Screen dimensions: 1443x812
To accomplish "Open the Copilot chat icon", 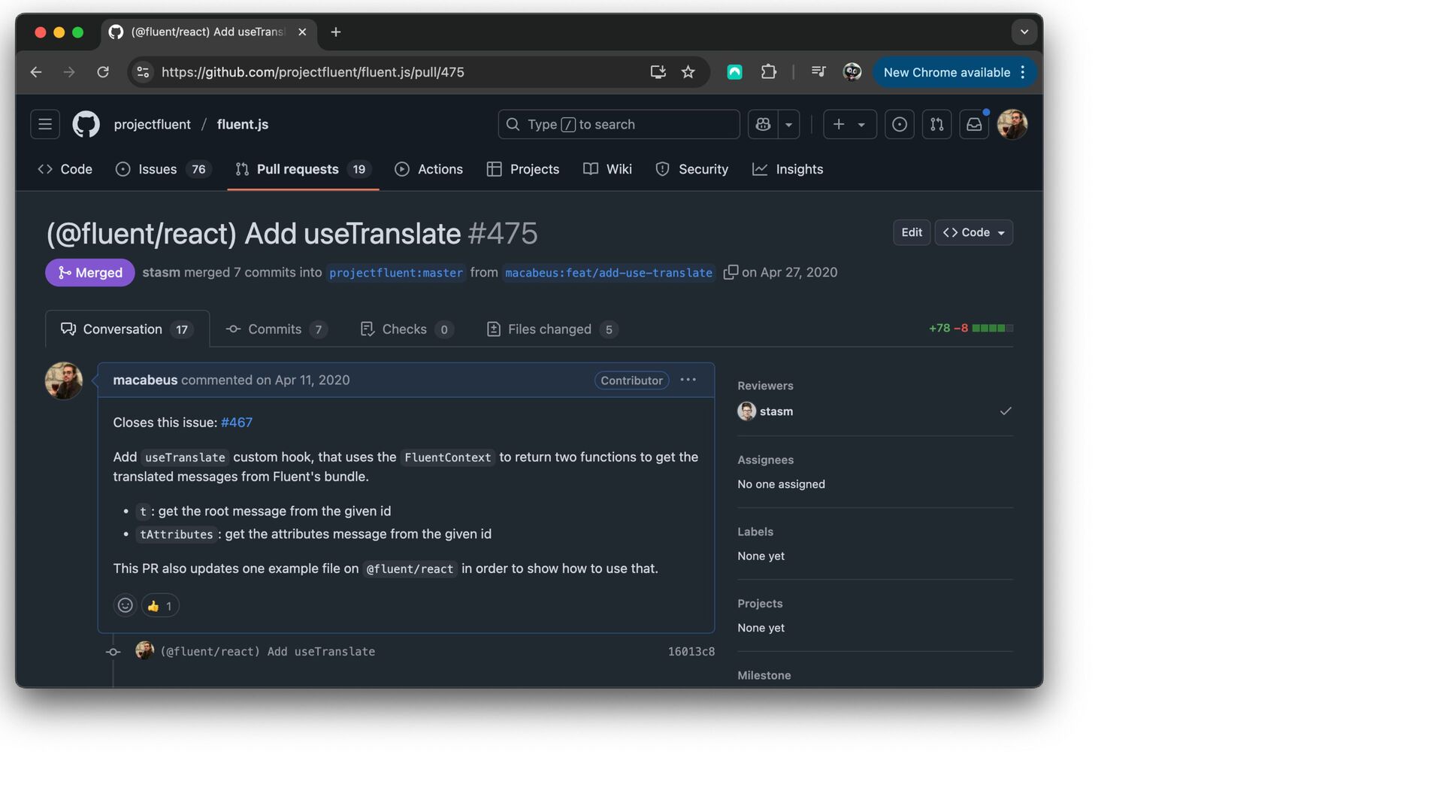I will coord(763,124).
